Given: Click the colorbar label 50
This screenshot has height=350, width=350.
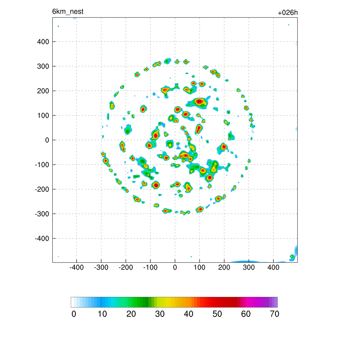Looking at the screenshot, I should [217, 314].
